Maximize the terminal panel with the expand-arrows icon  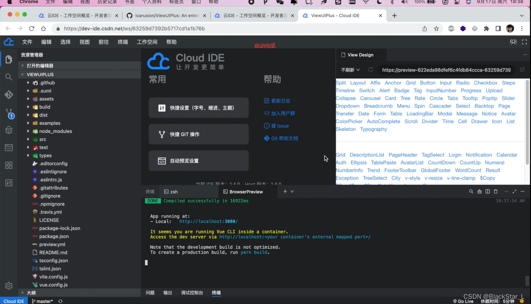514,192
